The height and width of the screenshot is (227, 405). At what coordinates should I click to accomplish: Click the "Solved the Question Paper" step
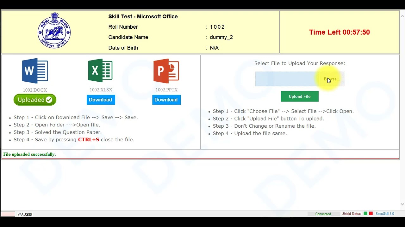point(58,132)
